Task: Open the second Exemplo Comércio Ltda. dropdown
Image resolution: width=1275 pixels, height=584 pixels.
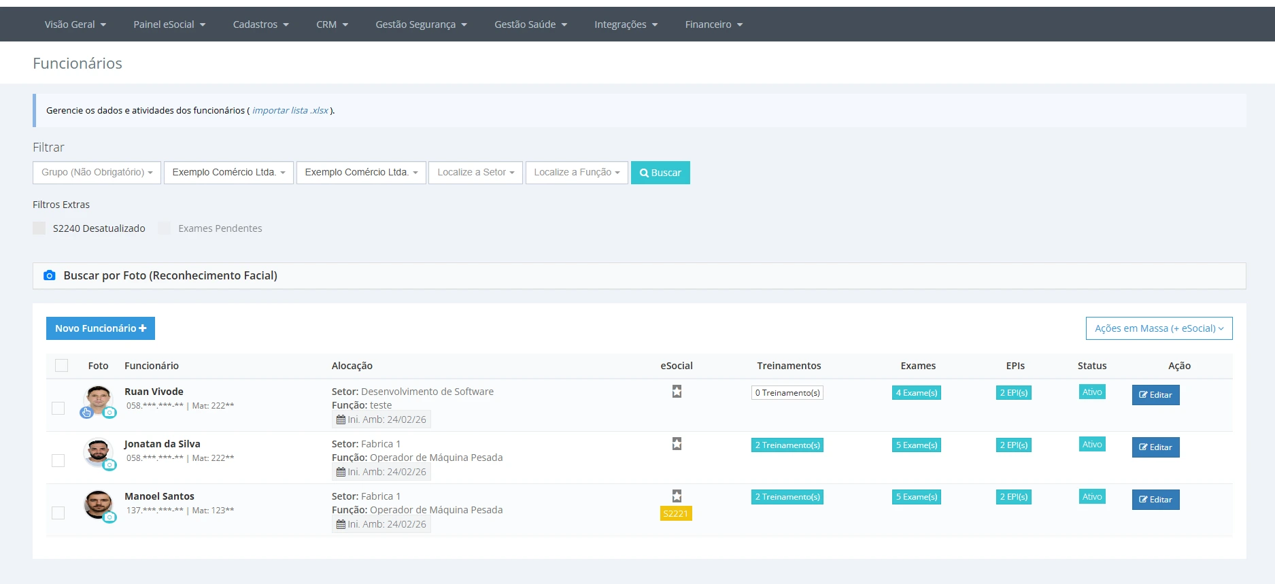Action: point(361,173)
